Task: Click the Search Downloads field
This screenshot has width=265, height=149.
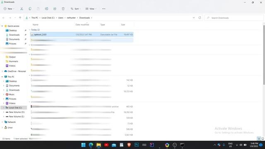Action: tap(234, 18)
